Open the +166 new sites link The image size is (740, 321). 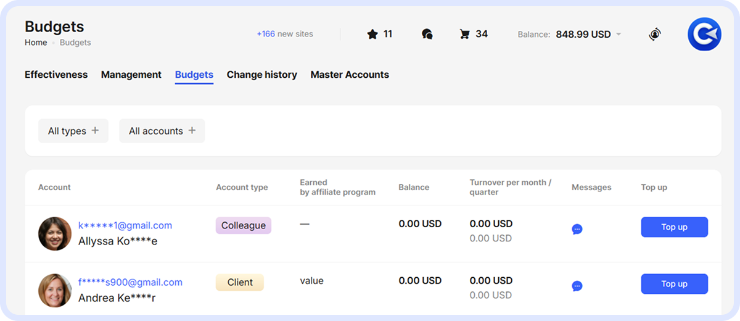pos(285,34)
